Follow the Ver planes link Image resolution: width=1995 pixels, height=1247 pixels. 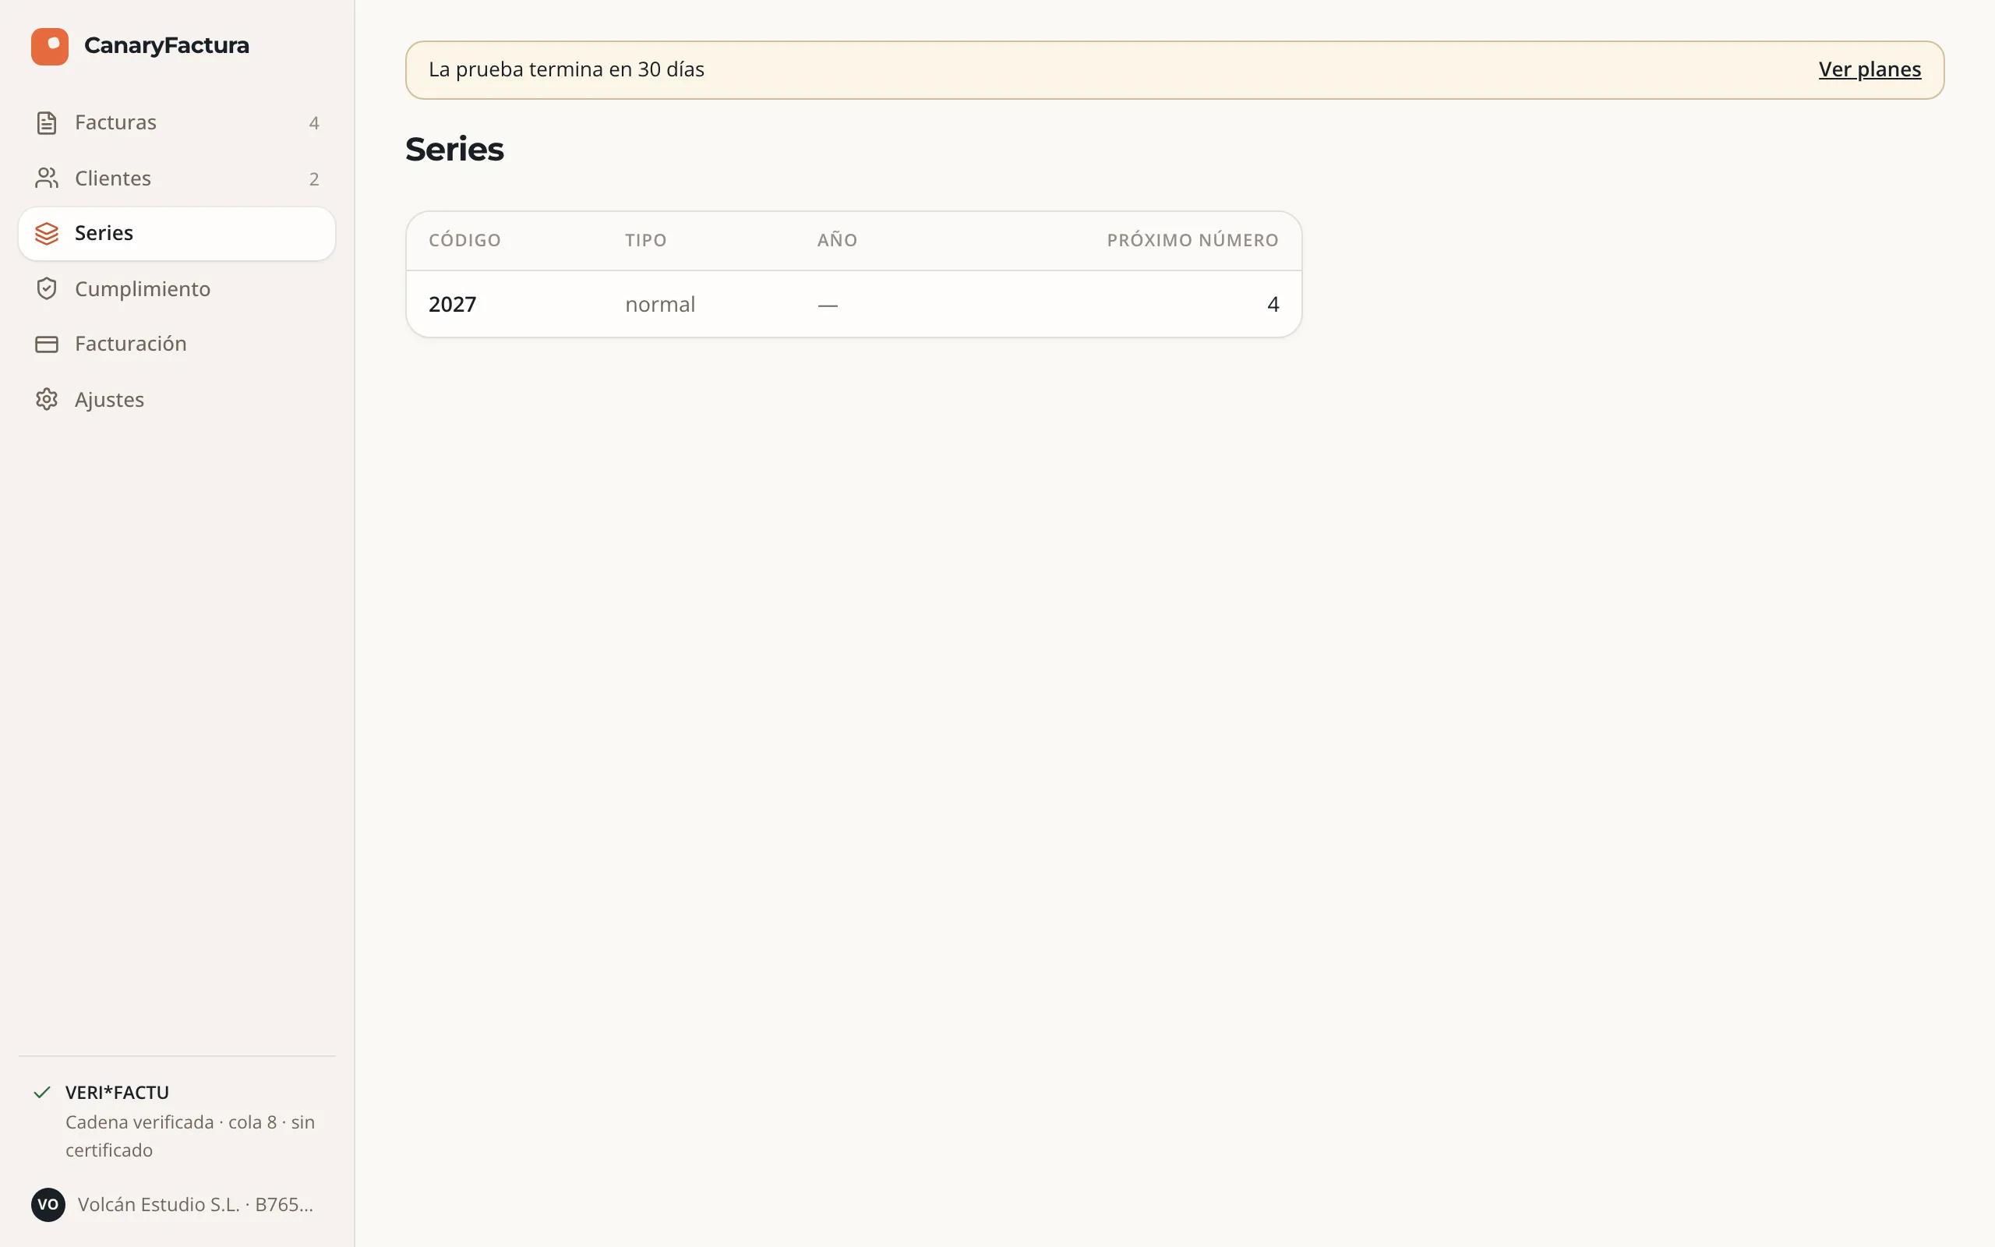[1869, 69]
